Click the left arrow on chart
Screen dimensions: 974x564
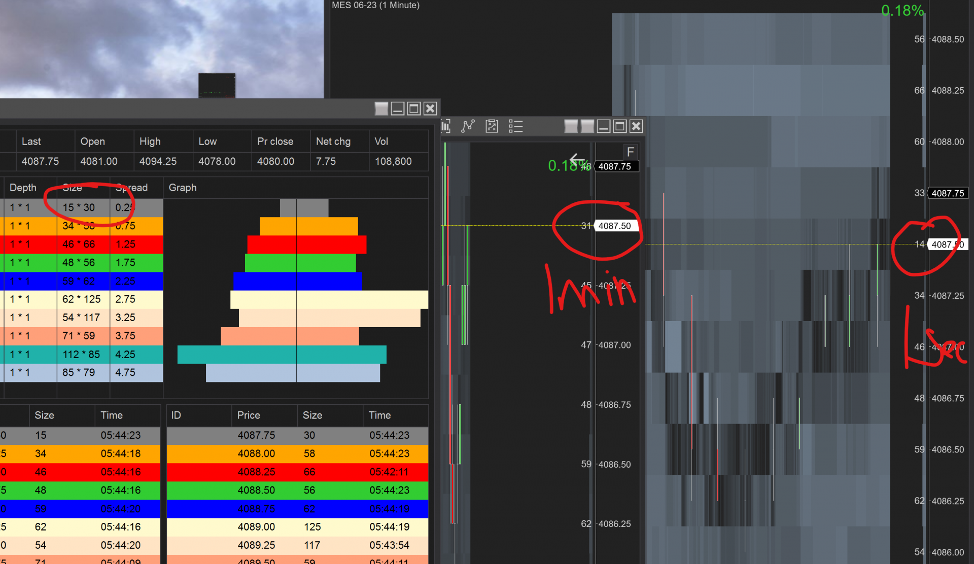point(576,159)
